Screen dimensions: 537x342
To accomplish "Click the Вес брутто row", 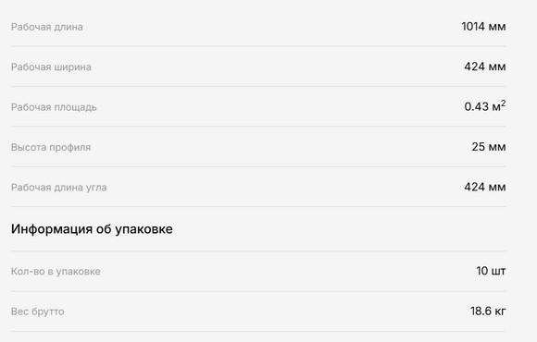I will click(x=258, y=311).
